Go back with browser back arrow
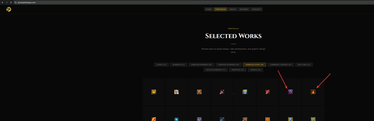Screen dimensions: 374x121 click(x=2, y=2)
